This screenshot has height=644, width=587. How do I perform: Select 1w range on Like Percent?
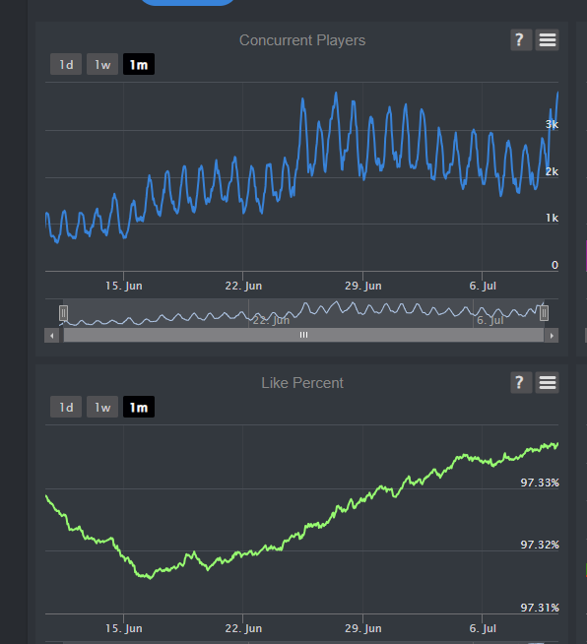[x=102, y=407]
